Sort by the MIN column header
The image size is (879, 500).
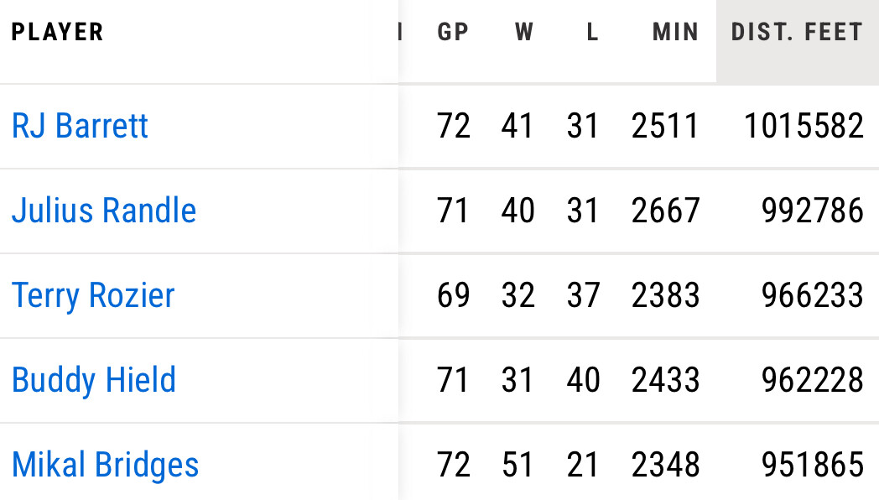click(x=675, y=33)
